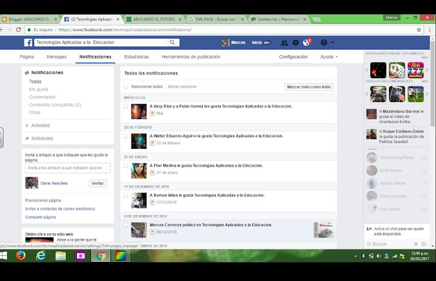Open the quick help question mark icon
This screenshot has height=281, width=436.
click(x=324, y=42)
